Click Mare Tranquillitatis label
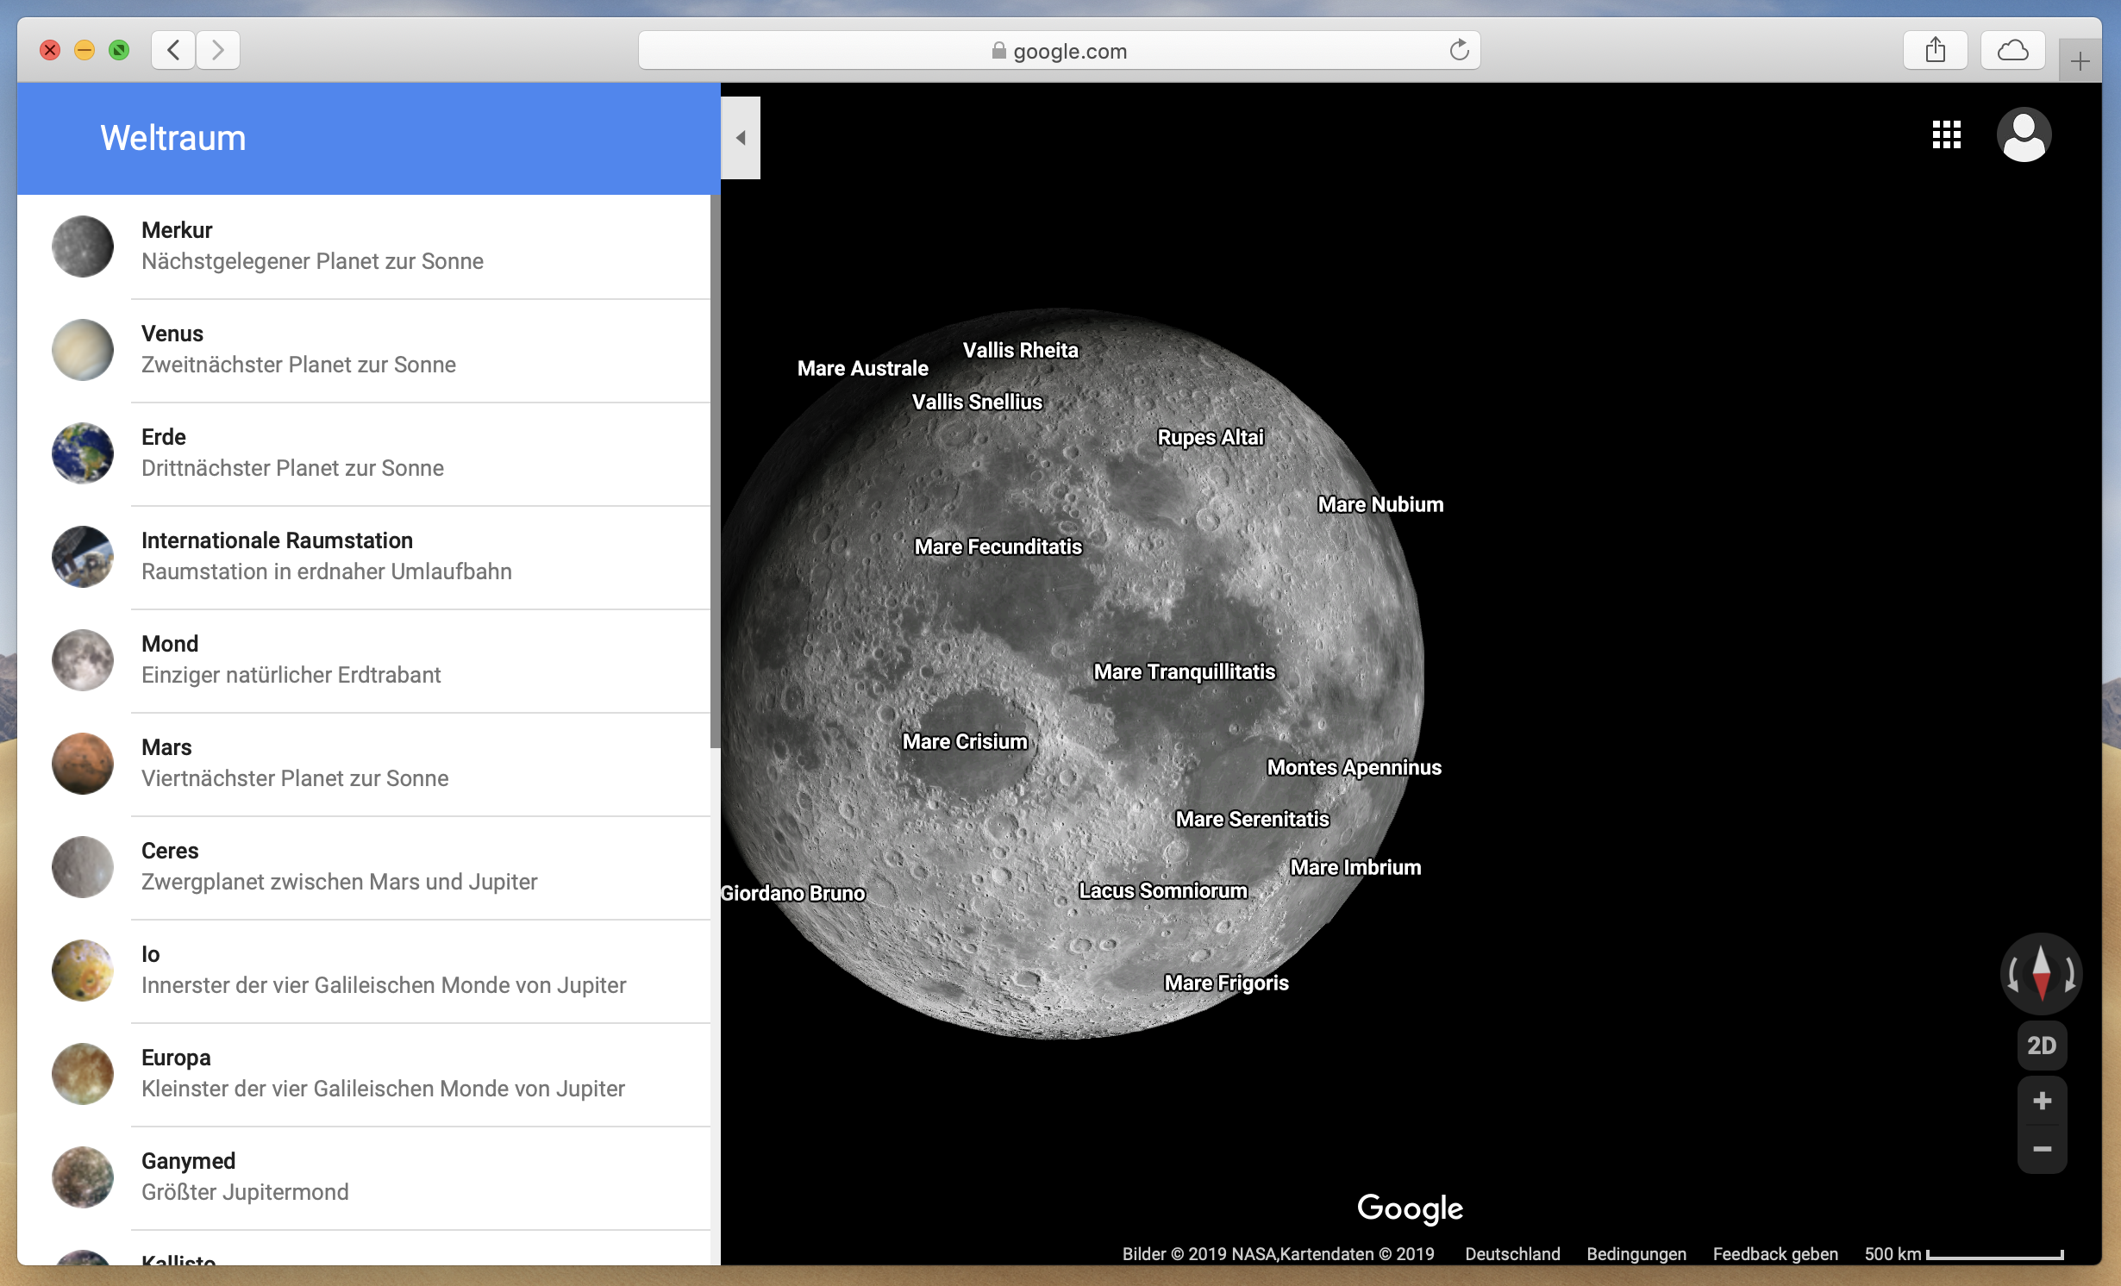 tap(1185, 671)
